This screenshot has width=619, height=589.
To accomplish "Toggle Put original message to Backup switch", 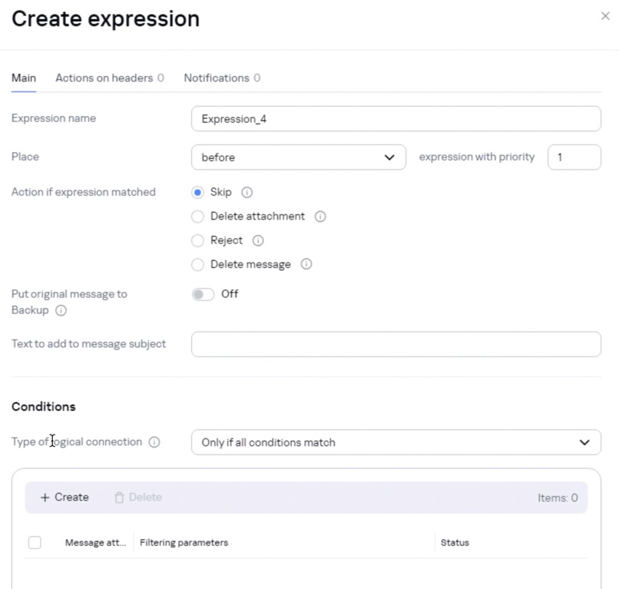I will tap(204, 295).
